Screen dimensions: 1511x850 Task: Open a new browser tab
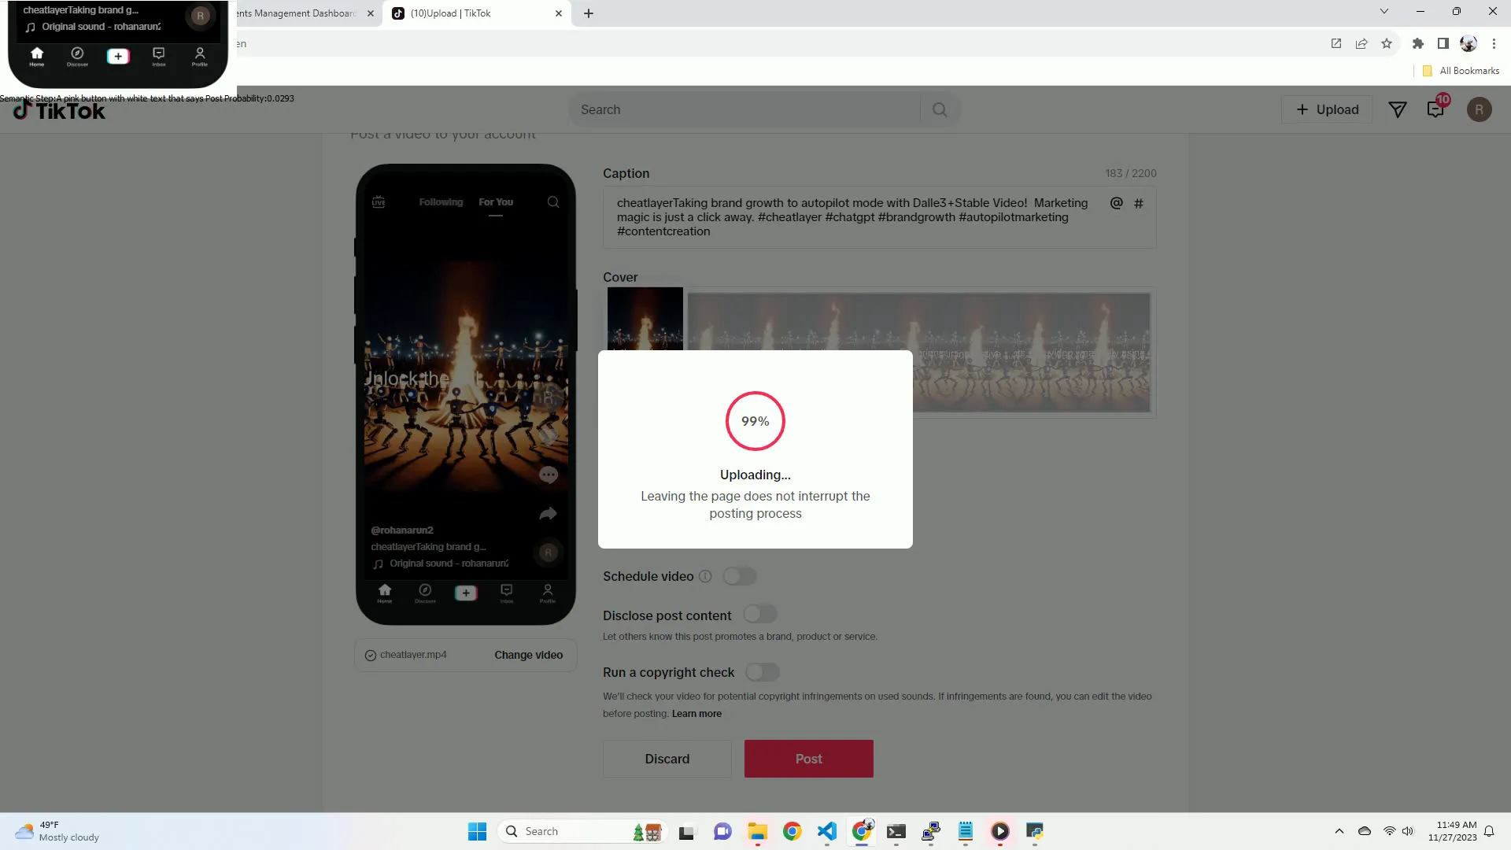coord(588,13)
